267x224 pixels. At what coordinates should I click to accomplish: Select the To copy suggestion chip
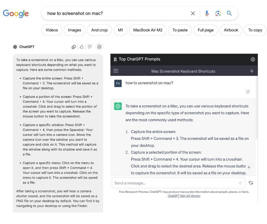click(255, 30)
